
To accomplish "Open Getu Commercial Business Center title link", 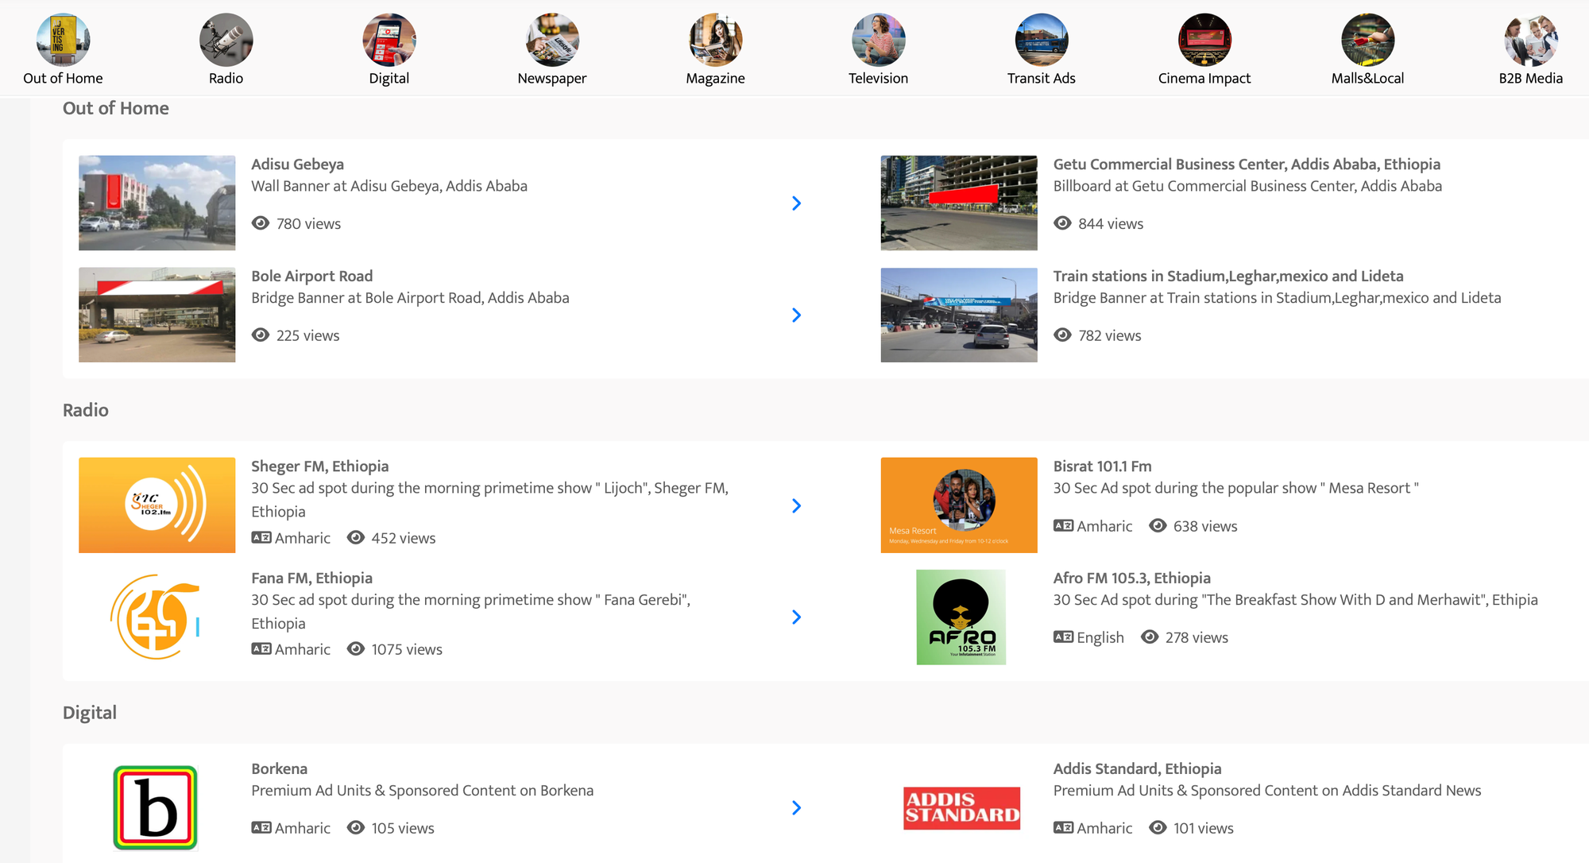I will coord(1247,164).
